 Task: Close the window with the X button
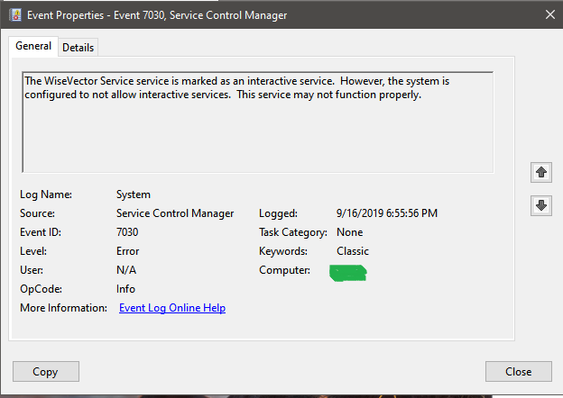point(549,14)
